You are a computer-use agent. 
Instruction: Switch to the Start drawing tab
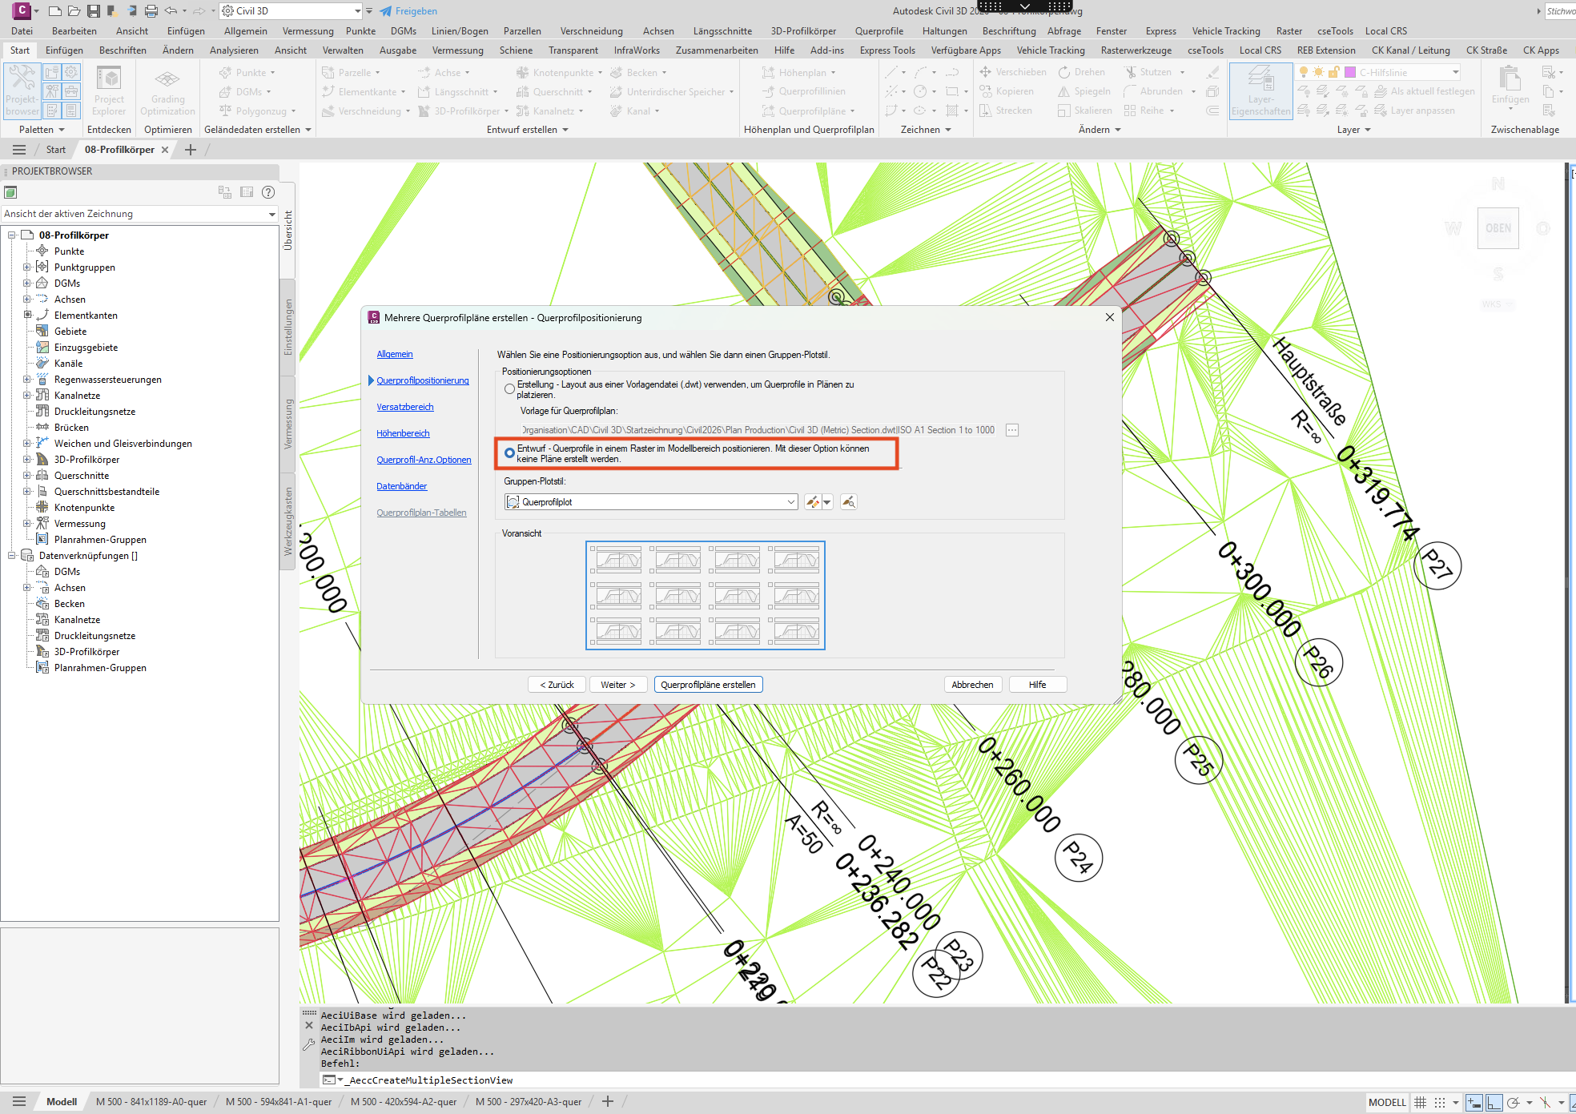(56, 150)
